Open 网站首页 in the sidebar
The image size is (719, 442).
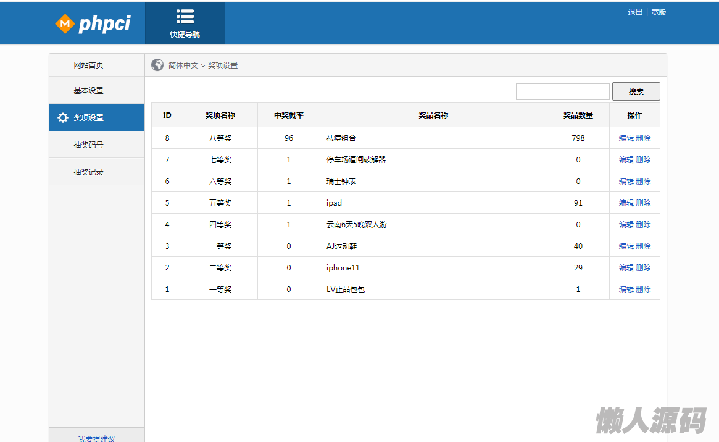pos(88,65)
